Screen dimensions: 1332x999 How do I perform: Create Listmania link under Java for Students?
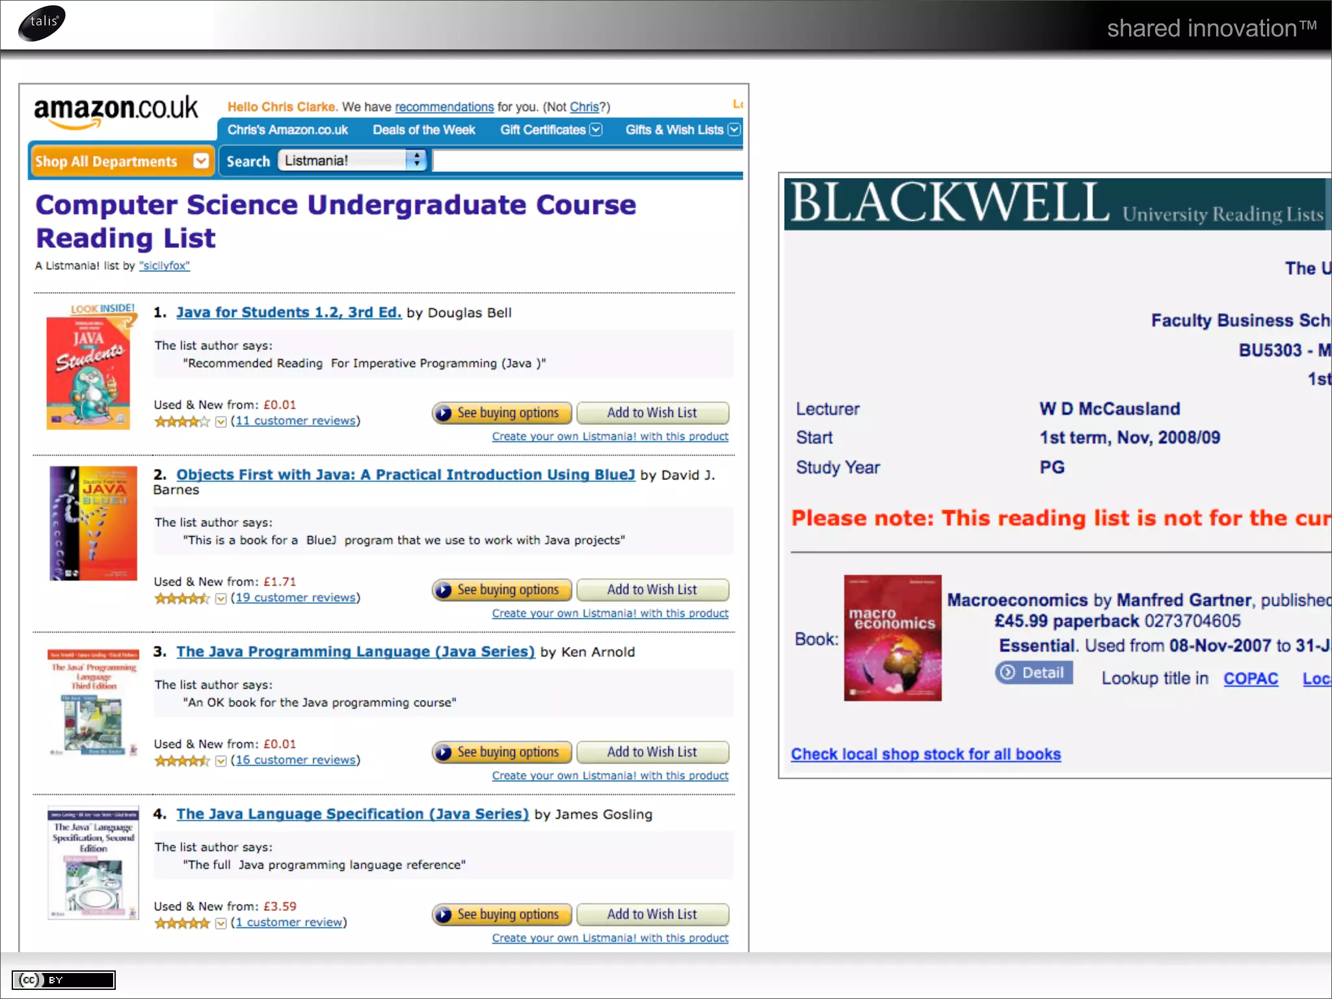610,436
